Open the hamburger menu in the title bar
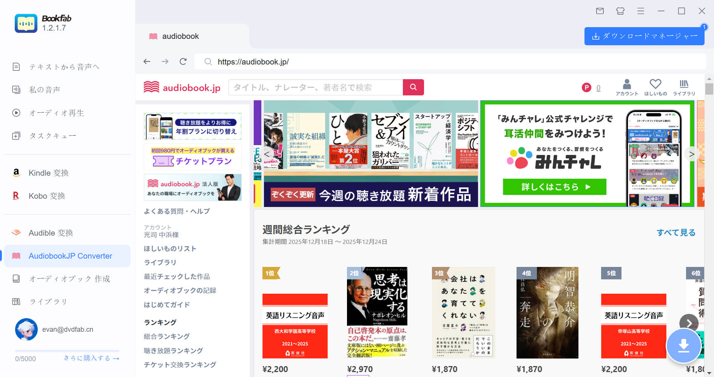Screen dimensions: 714x377 tap(641, 11)
